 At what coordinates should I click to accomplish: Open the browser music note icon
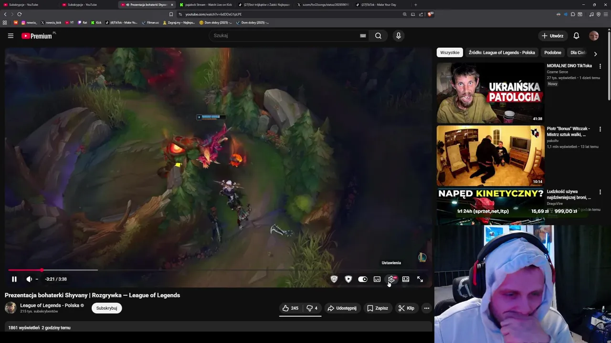[x=591, y=14]
